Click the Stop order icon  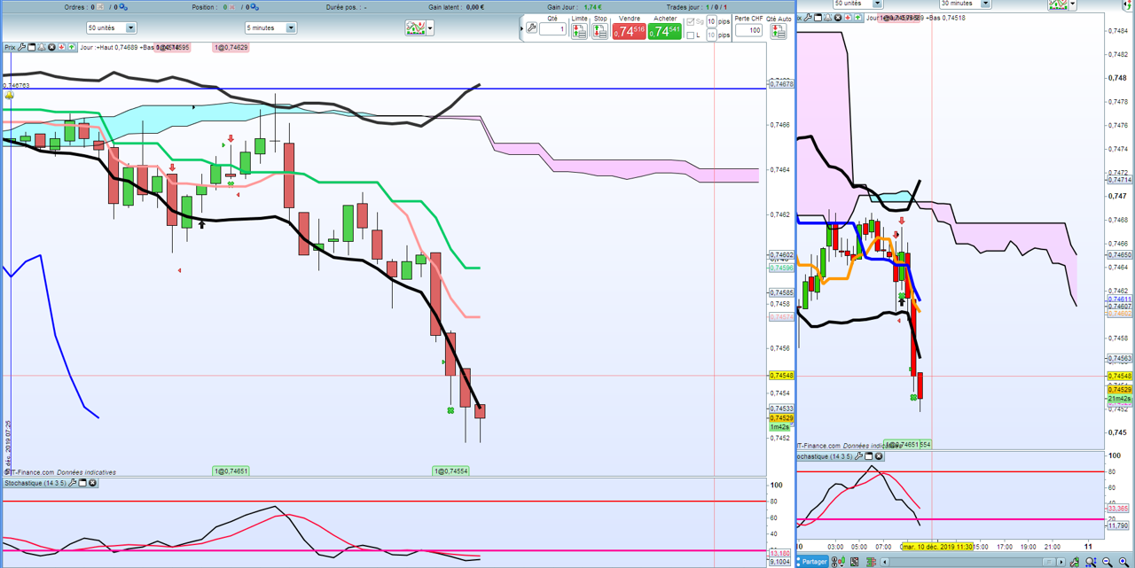[x=599, y=31]
